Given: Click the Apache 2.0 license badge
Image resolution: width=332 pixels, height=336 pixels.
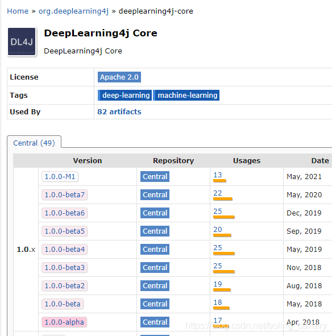Looking at the screenshot, I should [x=119, y=77].
